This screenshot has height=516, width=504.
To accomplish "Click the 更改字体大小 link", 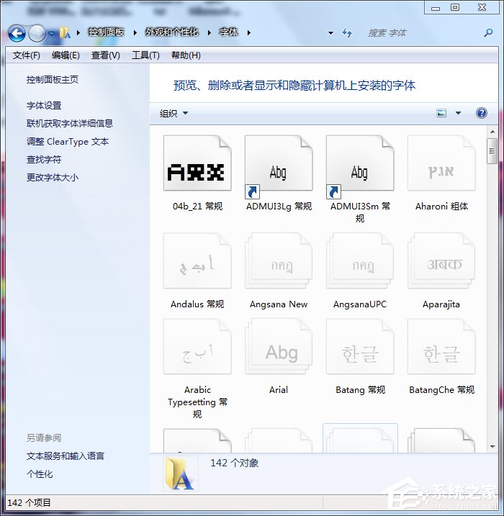I will 53,178.
